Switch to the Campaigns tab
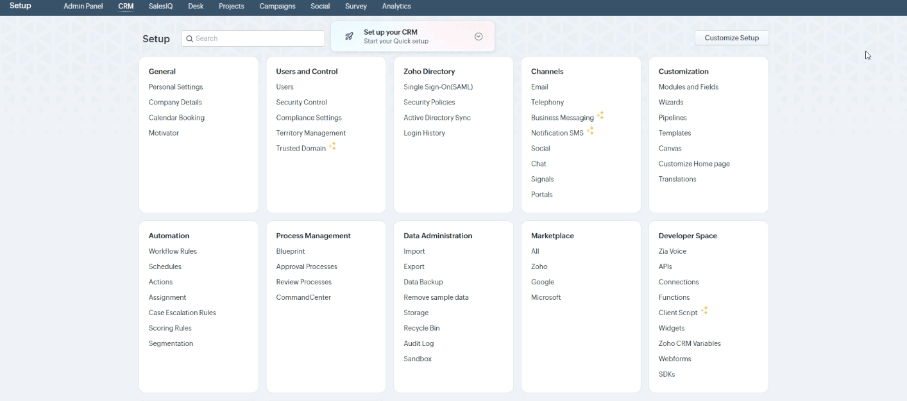The height and width of the screenshot is (401, 907). tap(276, 6)
